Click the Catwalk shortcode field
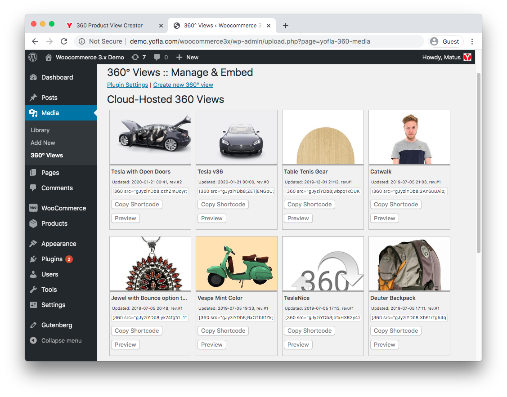Image resolution: width=507 pixels, height=397 pixels. 409,191
